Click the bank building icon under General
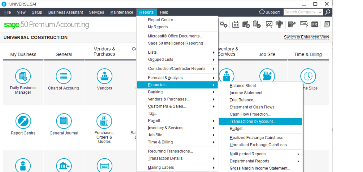The image size is (363, 172). (64, 165)
